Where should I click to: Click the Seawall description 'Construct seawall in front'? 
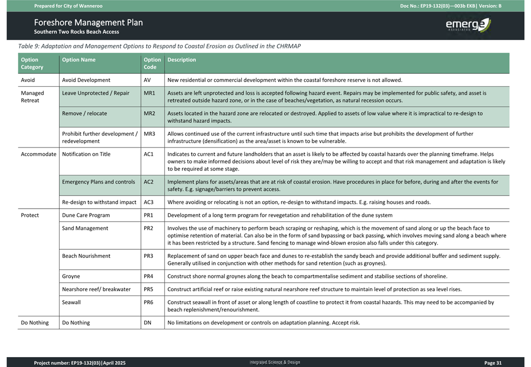pos(331,306)
